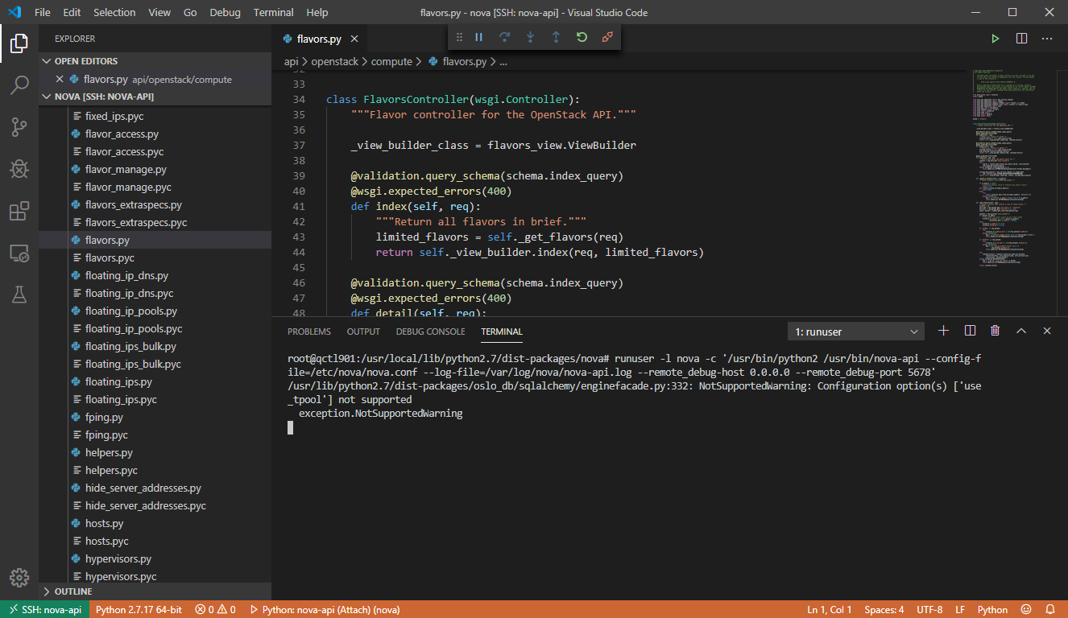
Task: Click the compute breadcrumb segment
Action: click(x=391, y=61)
